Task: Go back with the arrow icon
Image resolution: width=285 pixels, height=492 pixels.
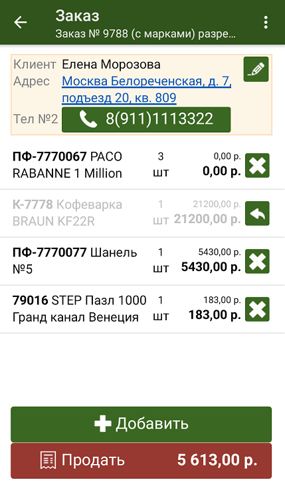Action: (x=21, y=22)
